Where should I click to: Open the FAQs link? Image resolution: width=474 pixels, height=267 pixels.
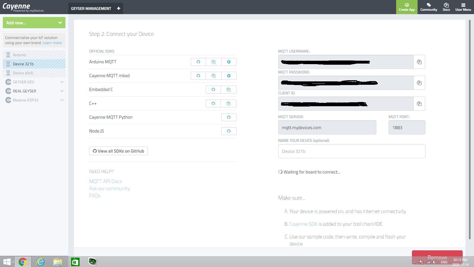coord(95,196)
